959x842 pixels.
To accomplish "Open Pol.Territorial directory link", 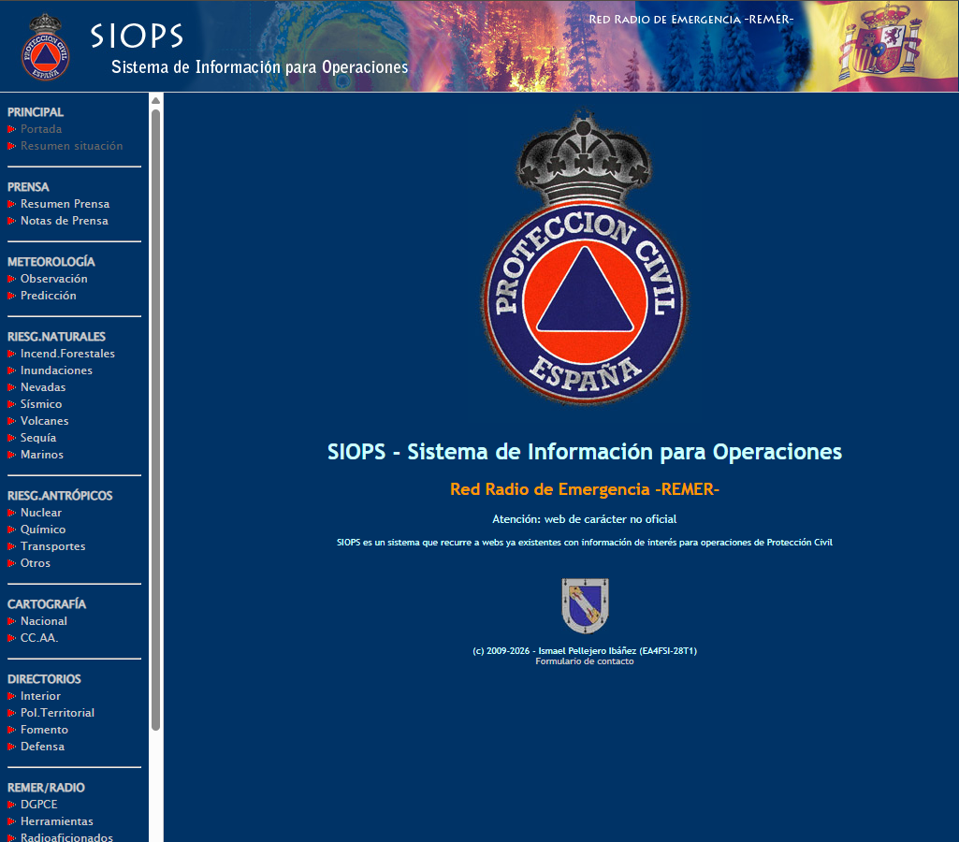I will 57,713.
